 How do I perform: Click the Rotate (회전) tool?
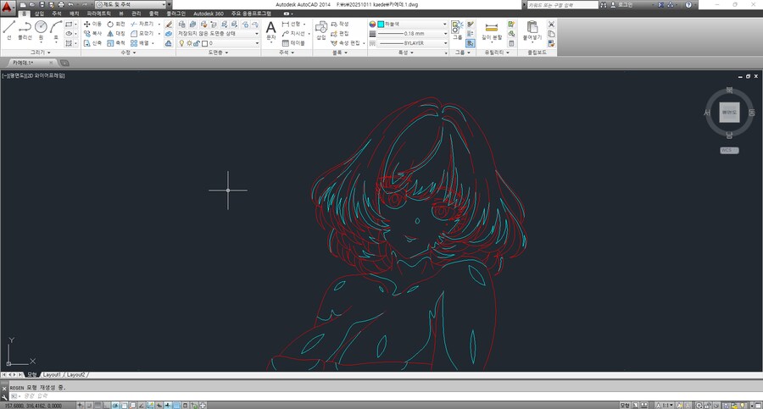(116, 24)
